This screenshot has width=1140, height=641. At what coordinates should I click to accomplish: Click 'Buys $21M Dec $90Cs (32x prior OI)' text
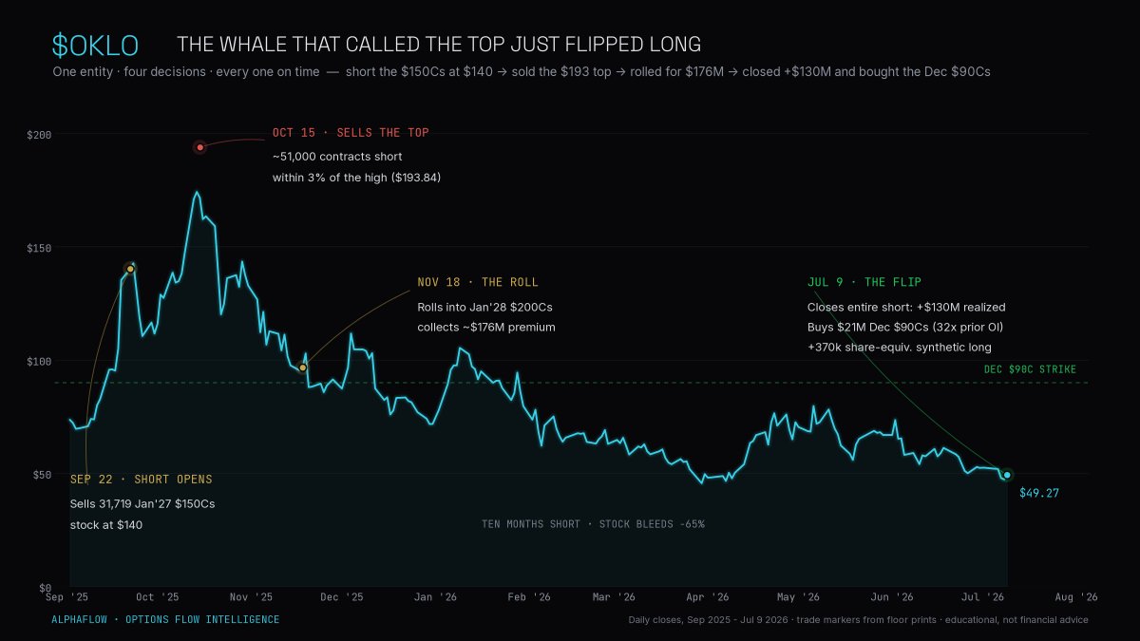[905, 328]
